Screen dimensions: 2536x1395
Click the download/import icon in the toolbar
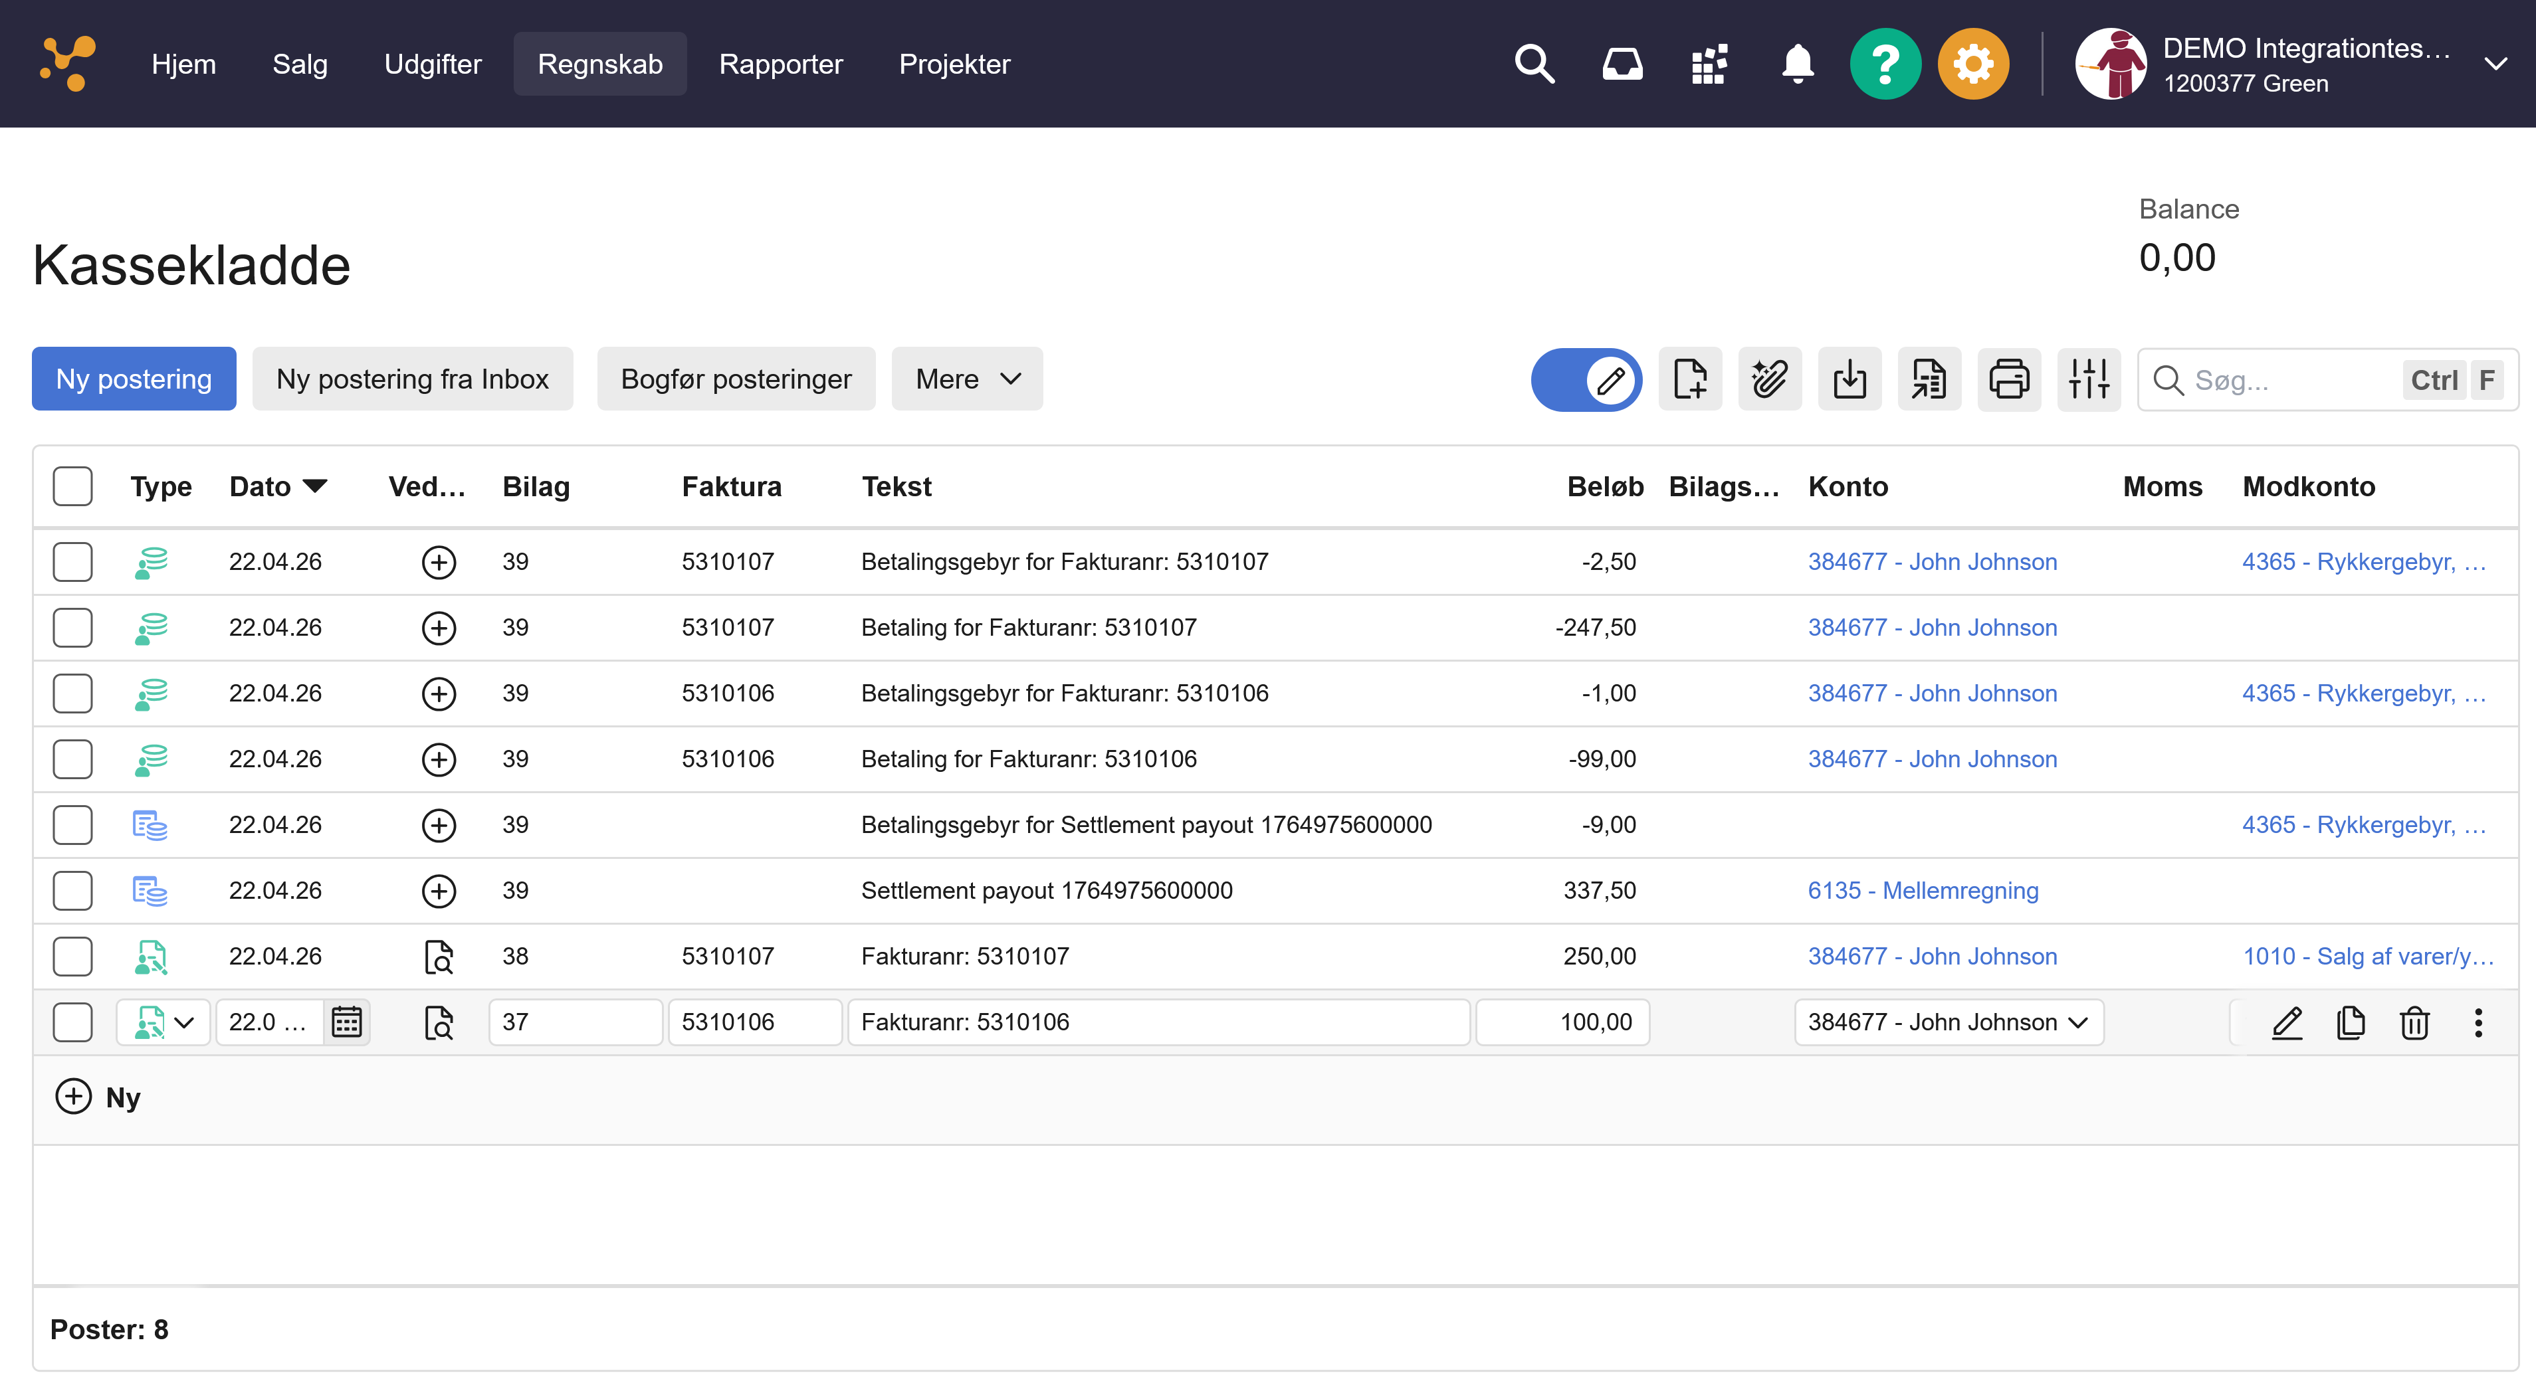click(1849, 379)
